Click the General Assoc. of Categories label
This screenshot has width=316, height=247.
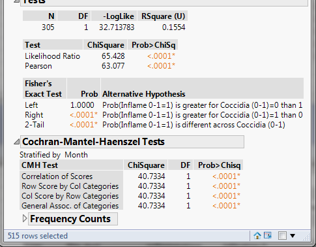tap(70, 206)
